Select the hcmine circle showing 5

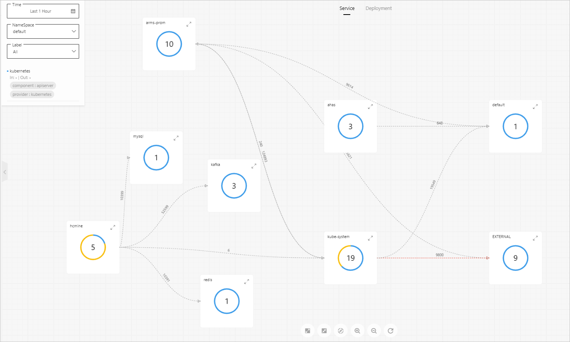pyautogui.click(x=93, y=247)
